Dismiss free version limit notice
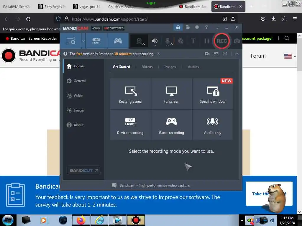This screenshot has height=226, width=302. tap(159, 54)
